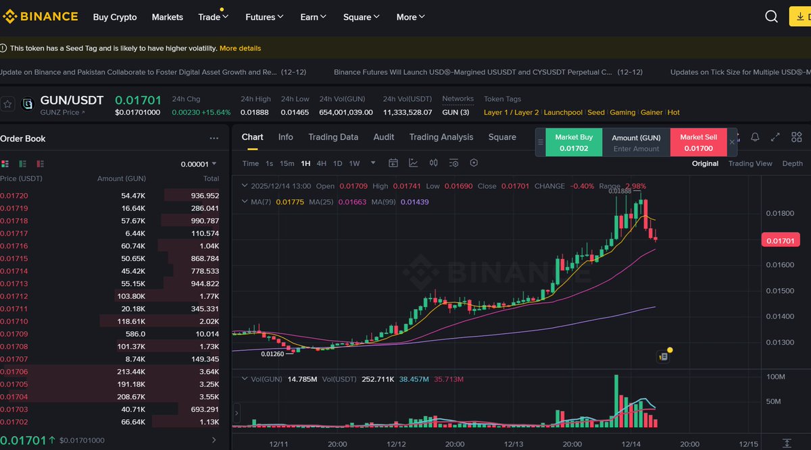Add GUN/USDT to favorites with star icon
811x450 pixels.
(7, 104)
